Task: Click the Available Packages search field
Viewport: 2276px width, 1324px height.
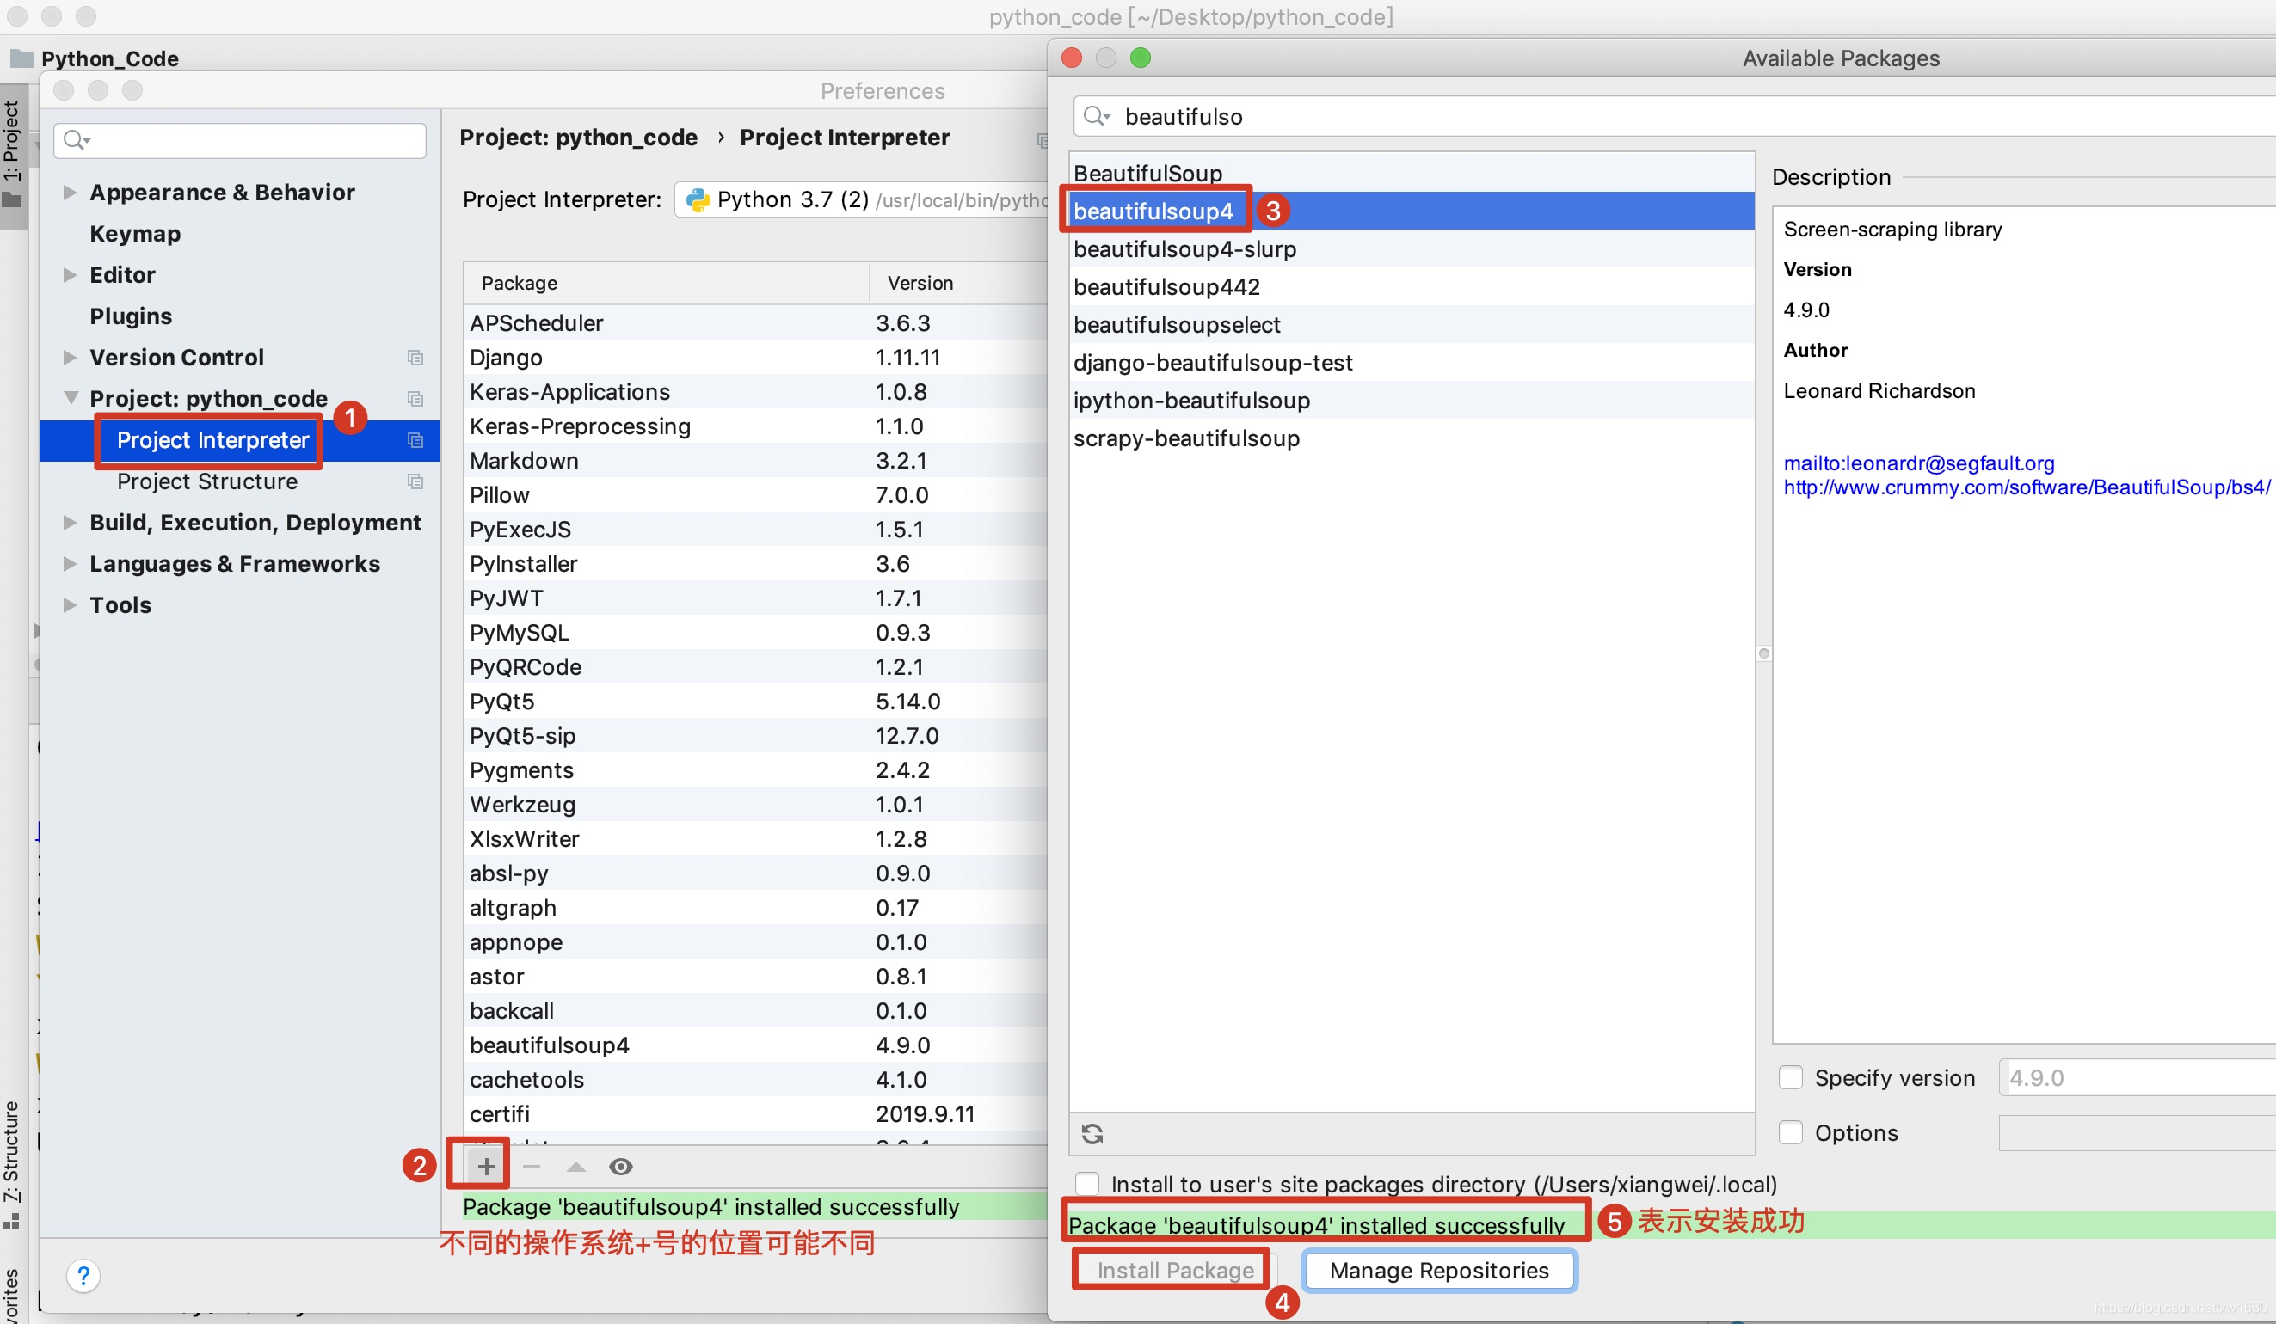Action: [1676, 116]
